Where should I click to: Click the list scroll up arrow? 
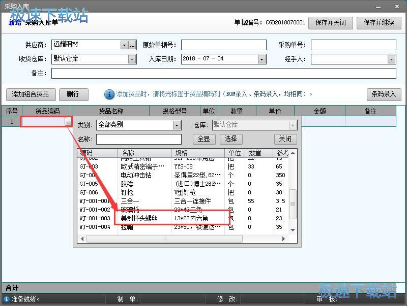click(293, 153)
